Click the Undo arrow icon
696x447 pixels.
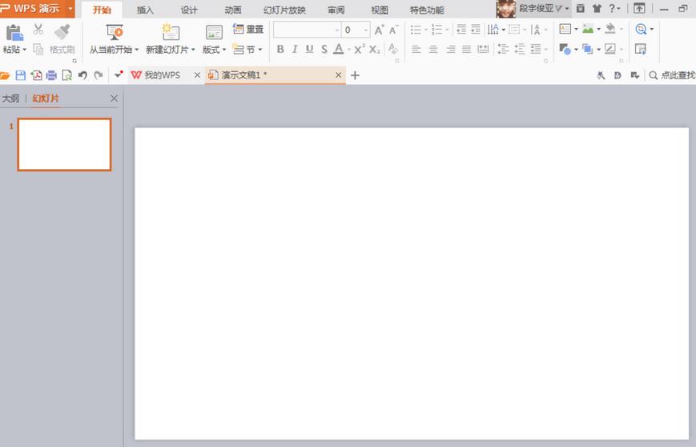pyautogui.click(x=82, y=75)
